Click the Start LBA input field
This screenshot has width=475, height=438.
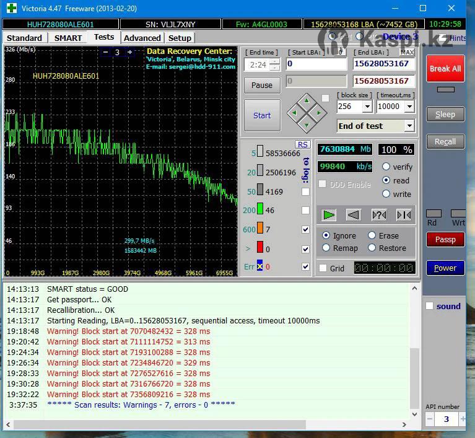316,64
